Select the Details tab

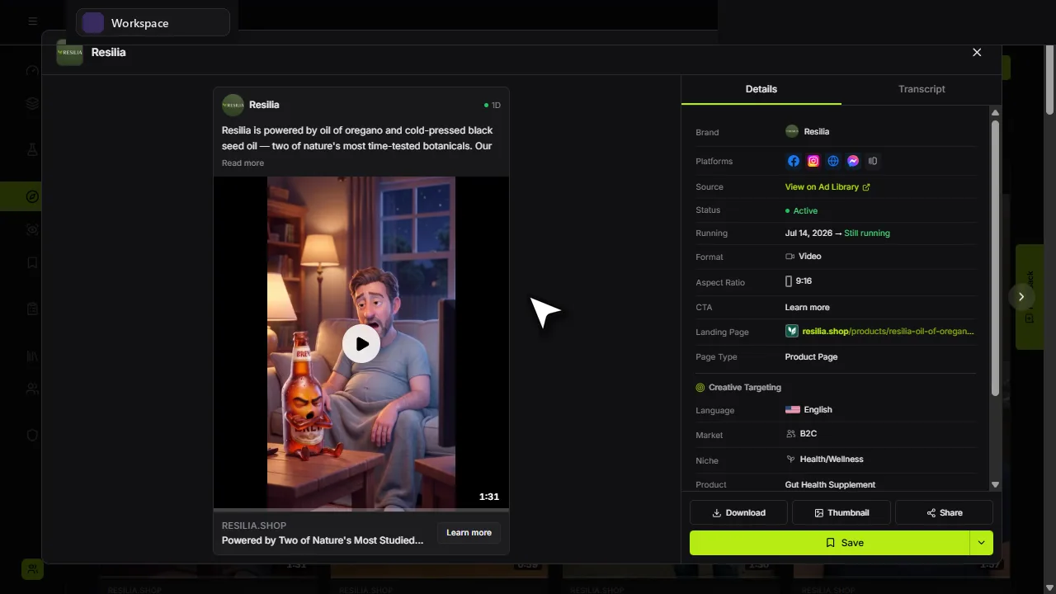pos(761,89)
